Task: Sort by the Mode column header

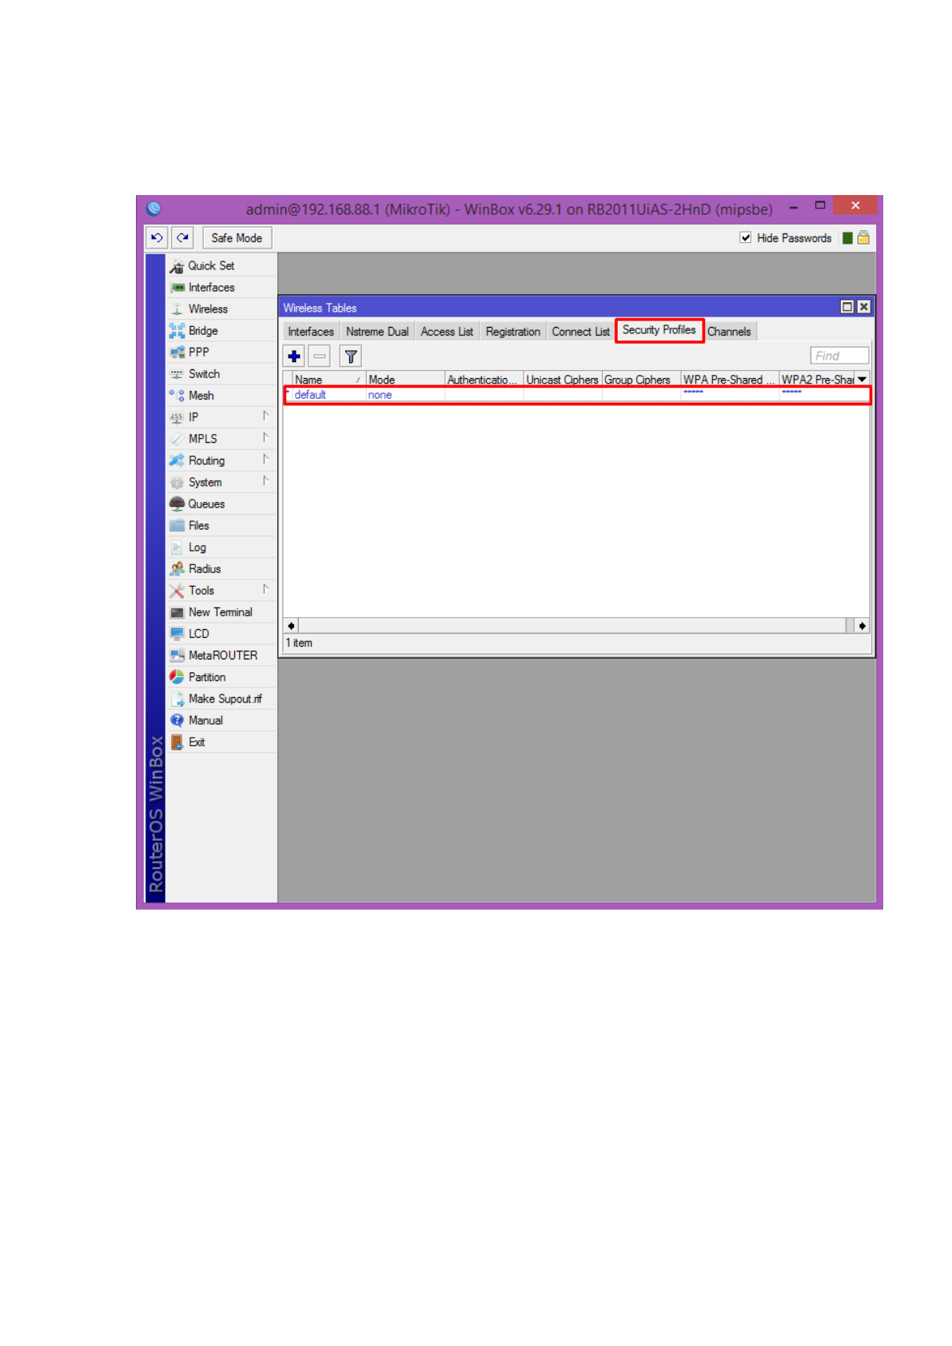Action: (x=405, y=380)
